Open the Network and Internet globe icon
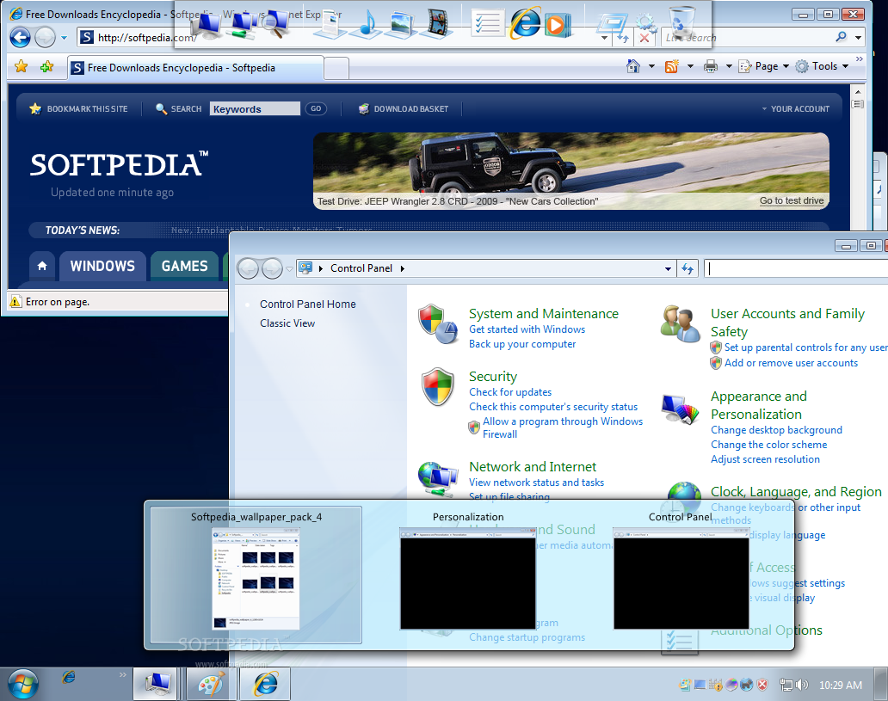The image size is (888, 701). (x=438, y=478)
